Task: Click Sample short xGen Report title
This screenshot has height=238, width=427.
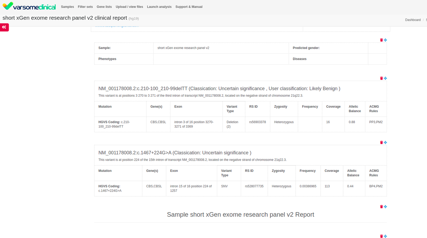Action: point(240,215)
